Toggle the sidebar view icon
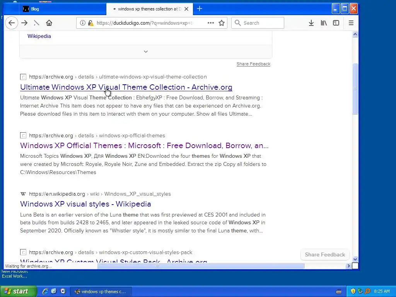The image size is (396, 297). (336, 23)
